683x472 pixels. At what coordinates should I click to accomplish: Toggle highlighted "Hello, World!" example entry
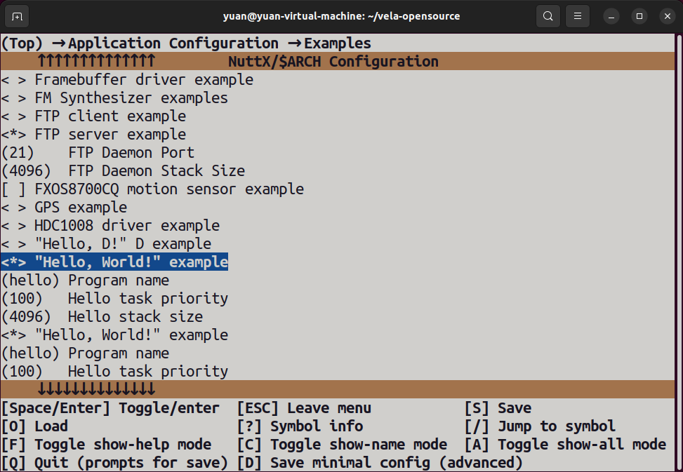click(114, 262)
